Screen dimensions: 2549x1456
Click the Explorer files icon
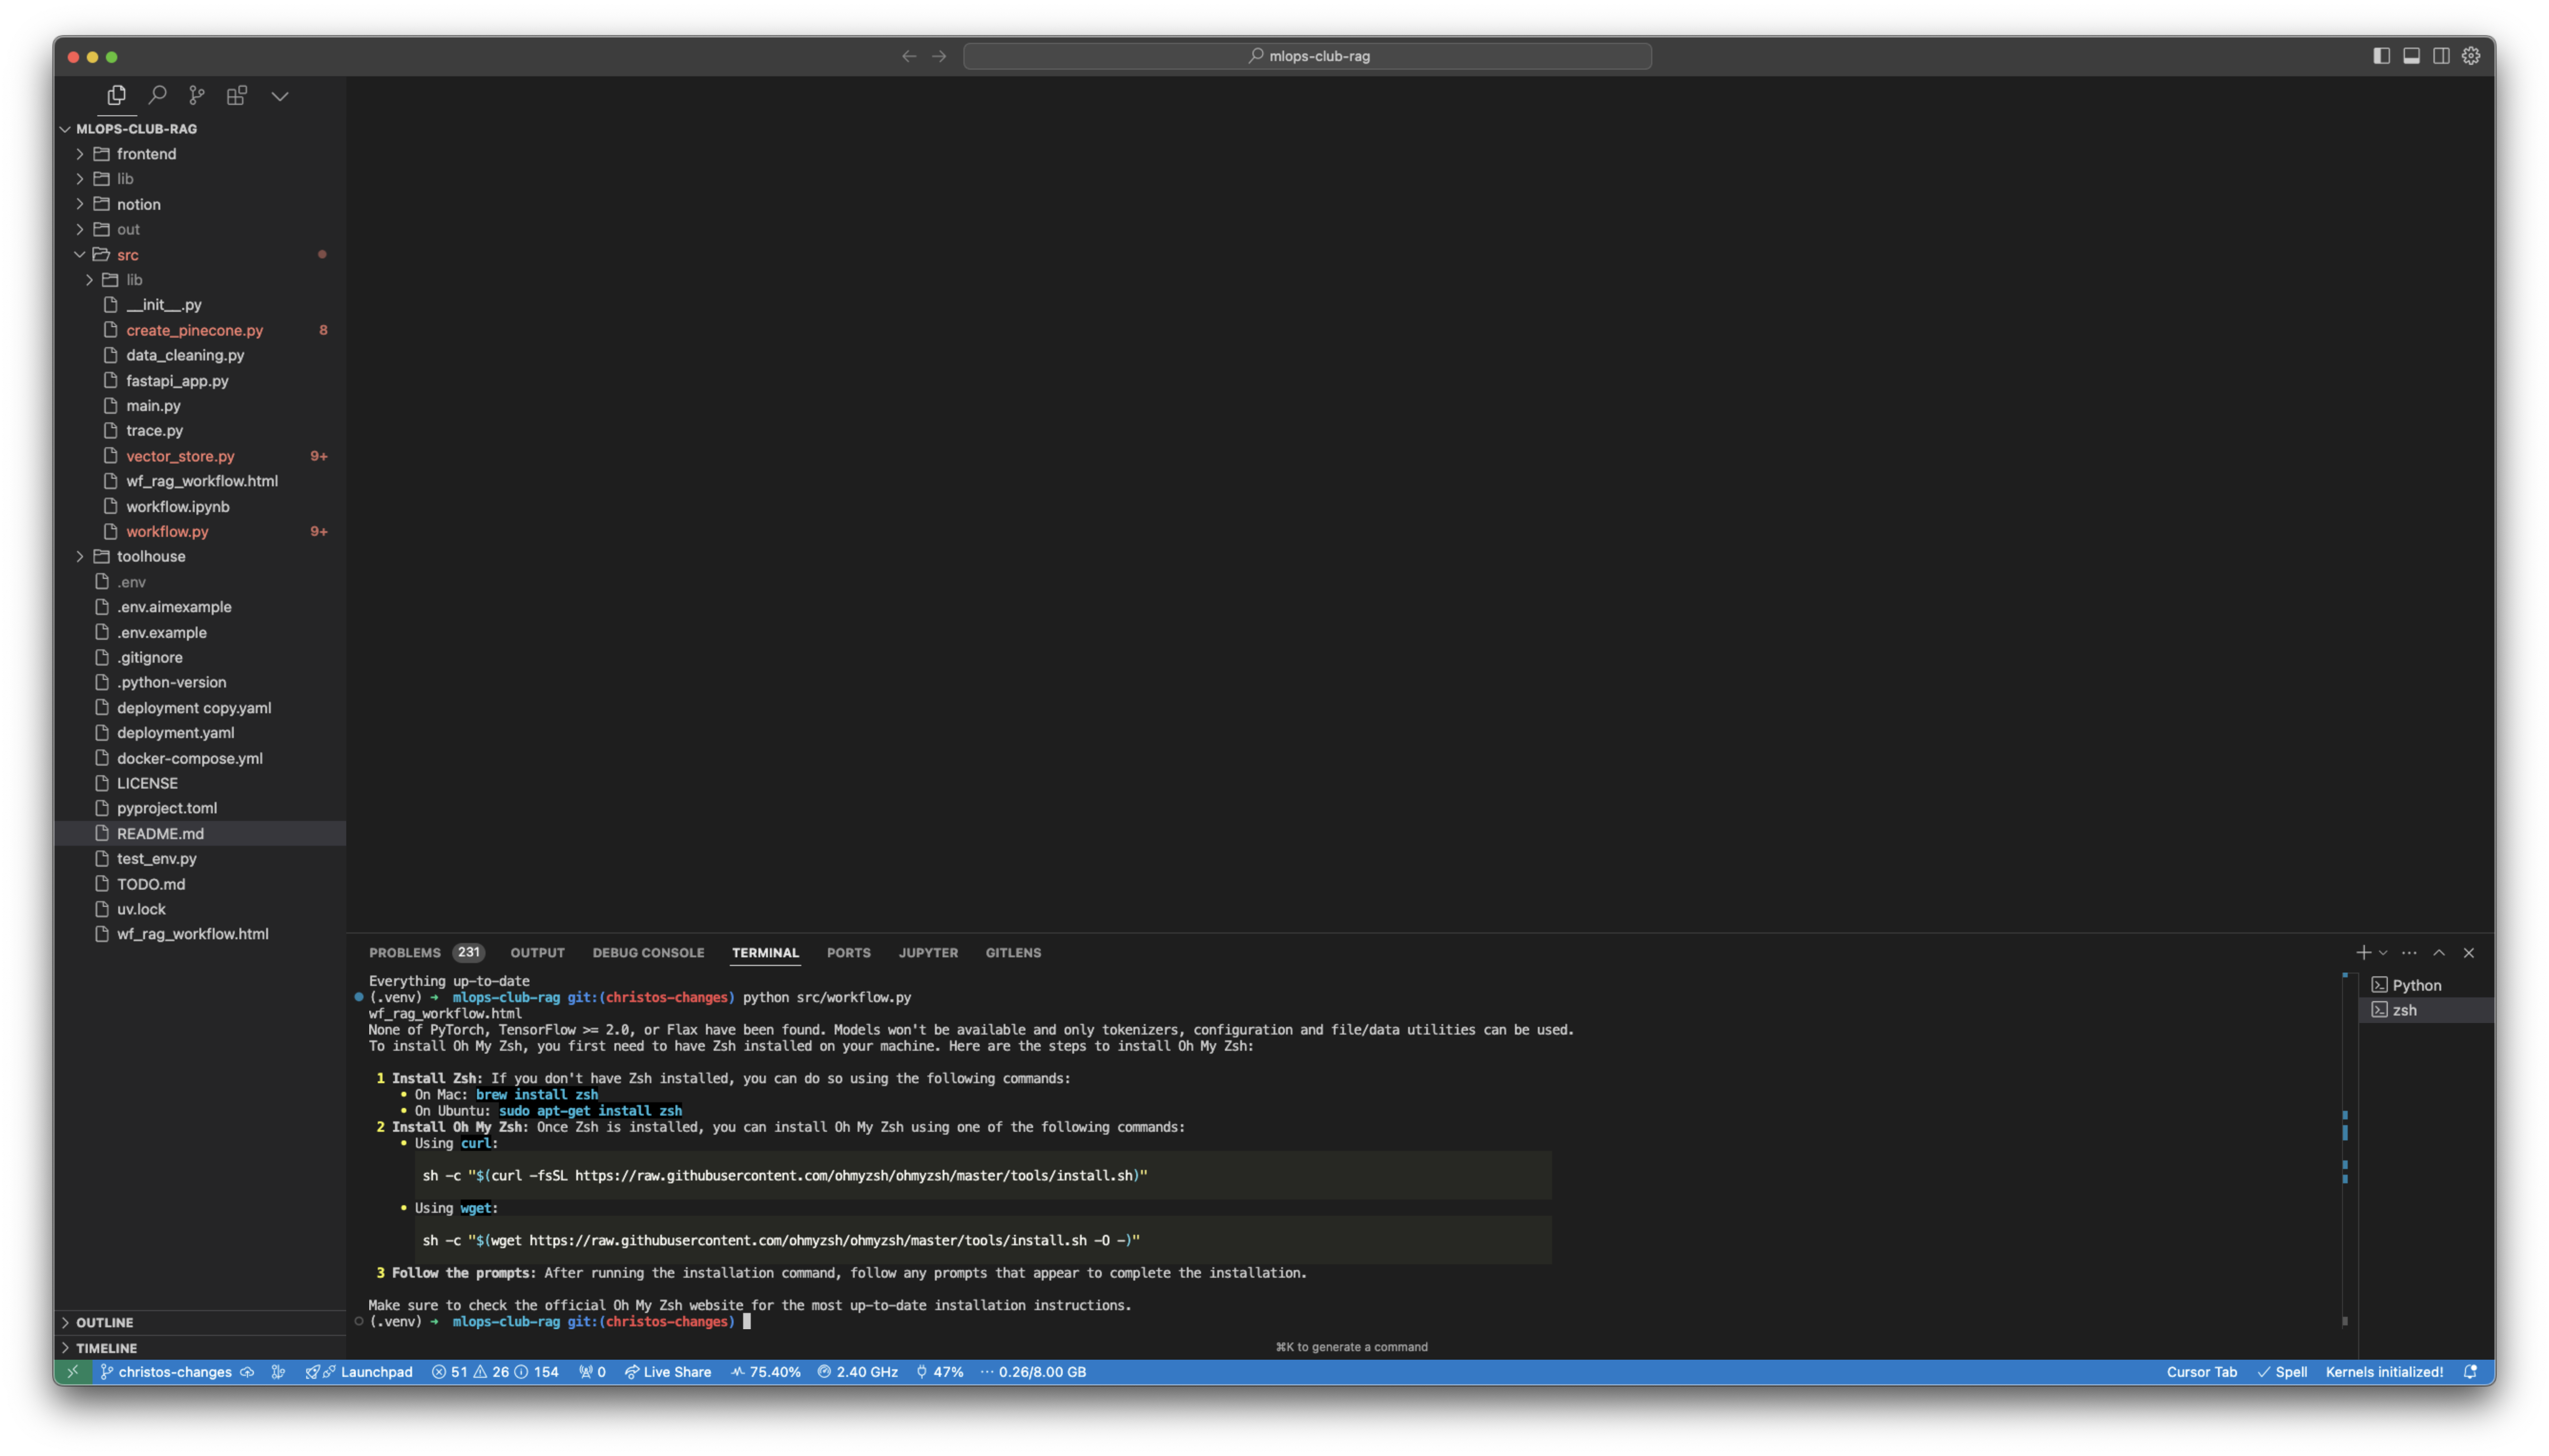pyautogui.click(x=117, y=95)
